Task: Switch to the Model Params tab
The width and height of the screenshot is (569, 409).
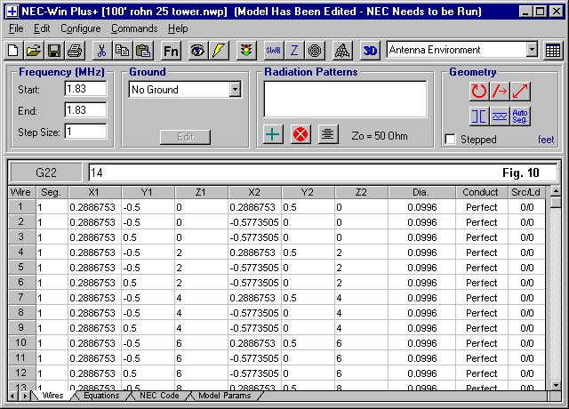Action: pos(223,396)
